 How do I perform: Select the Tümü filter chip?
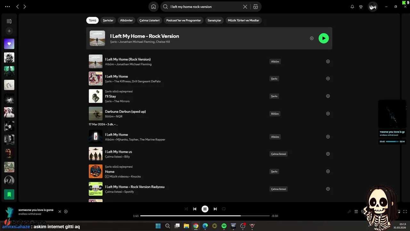coord(92,20)
